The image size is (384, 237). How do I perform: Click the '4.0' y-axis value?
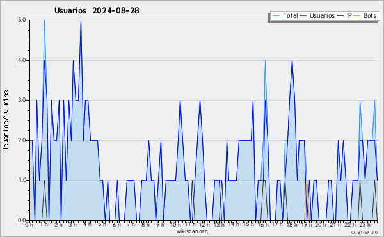pos(22,60)
